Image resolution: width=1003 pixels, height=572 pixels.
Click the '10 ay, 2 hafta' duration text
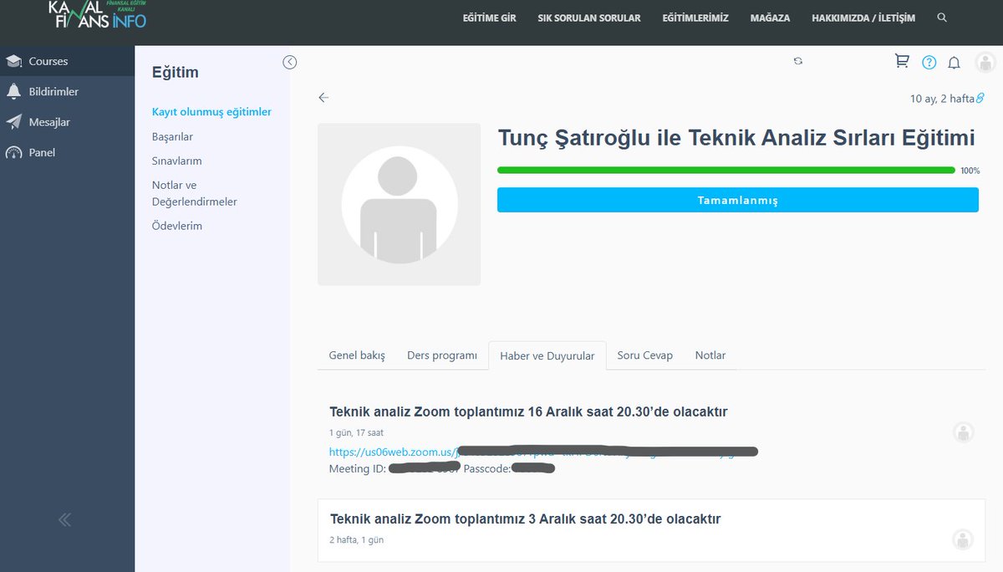942,99
